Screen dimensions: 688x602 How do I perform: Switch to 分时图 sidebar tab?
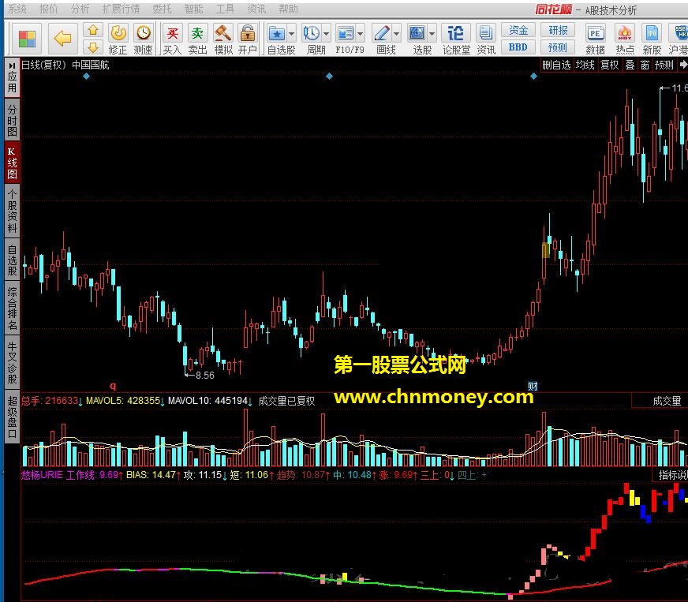13,120
